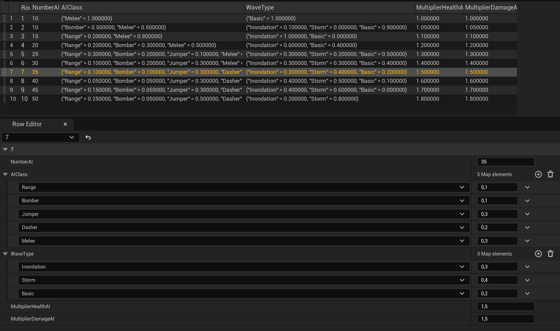560x331 pixels.
Task: Switch to the Row Editor tab
Action: (x=27, y=124)
